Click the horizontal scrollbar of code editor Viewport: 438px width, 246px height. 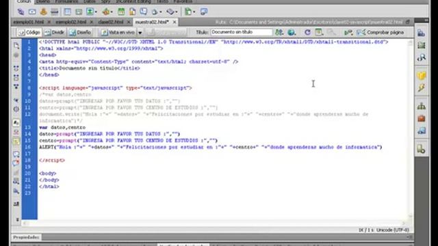214,223
